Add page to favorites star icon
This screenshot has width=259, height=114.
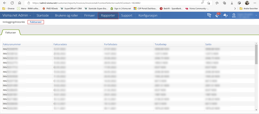point(208,3)
